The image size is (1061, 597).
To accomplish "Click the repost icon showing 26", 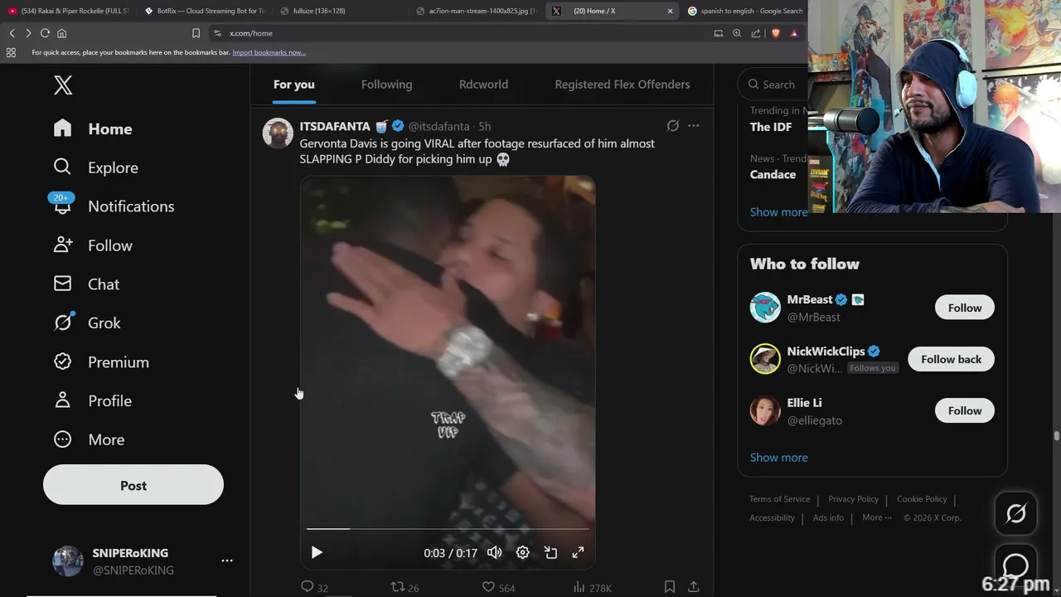I will 405,587.
